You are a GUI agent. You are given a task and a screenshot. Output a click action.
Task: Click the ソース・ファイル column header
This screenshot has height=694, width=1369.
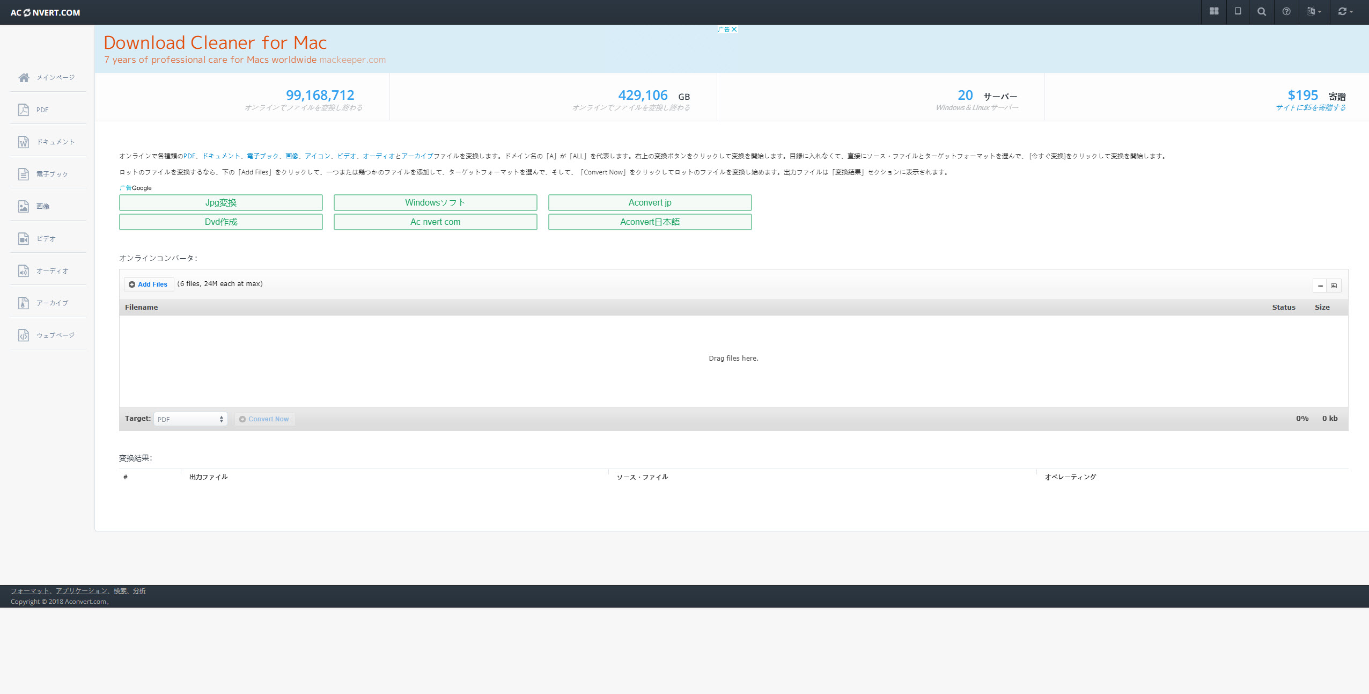(x=643, y=477)
